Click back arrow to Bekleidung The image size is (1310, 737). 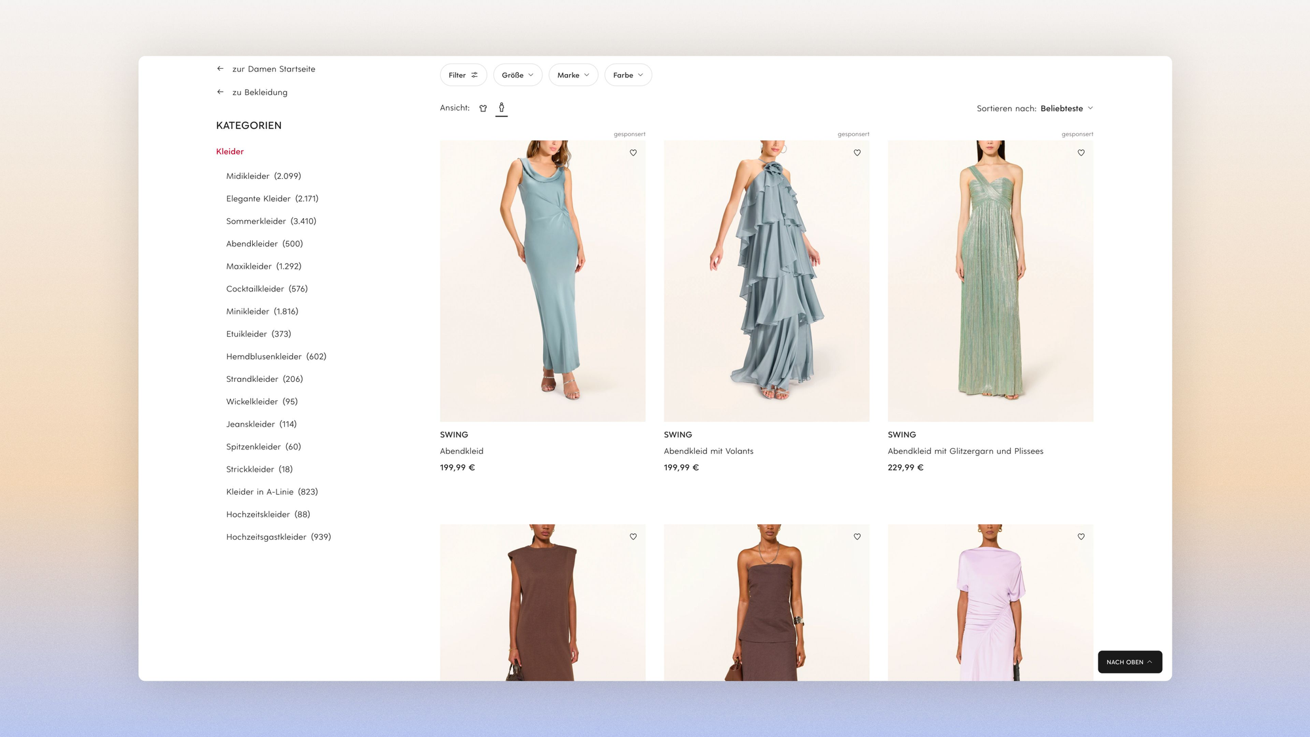click(x=221, y=92)
